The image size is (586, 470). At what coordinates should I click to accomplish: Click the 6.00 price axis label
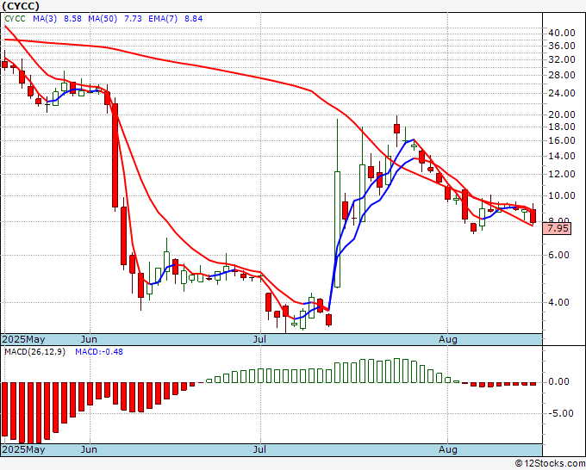click(558, 256)
